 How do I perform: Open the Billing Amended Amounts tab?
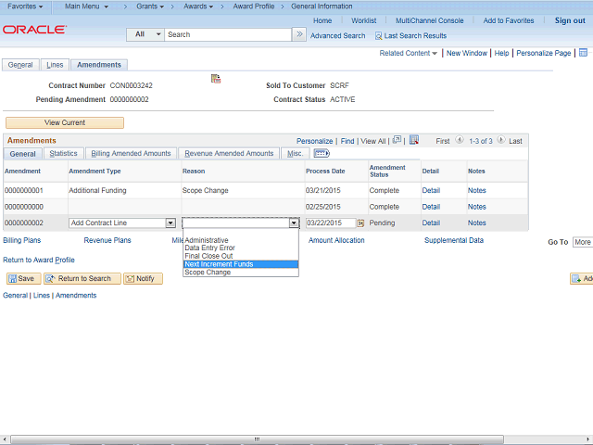click(x=131, y=153)
